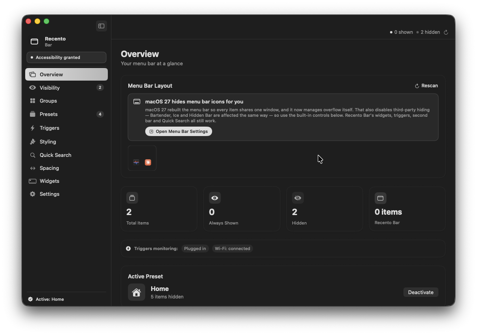
Task: Click the Total Items card label
Action: click(x=138, y=223)
